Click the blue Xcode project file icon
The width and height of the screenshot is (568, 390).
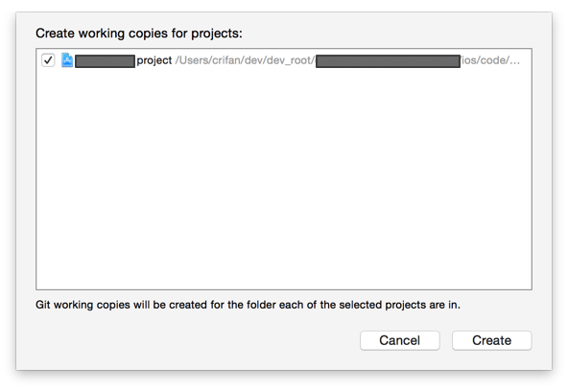coord(67,60)
